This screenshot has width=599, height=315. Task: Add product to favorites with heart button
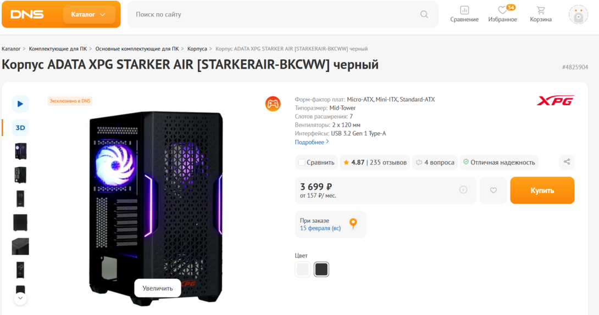coord(493,190)
